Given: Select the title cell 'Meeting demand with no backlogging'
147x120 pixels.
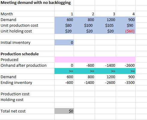Looking at the screenshot, I should (35, 3).
